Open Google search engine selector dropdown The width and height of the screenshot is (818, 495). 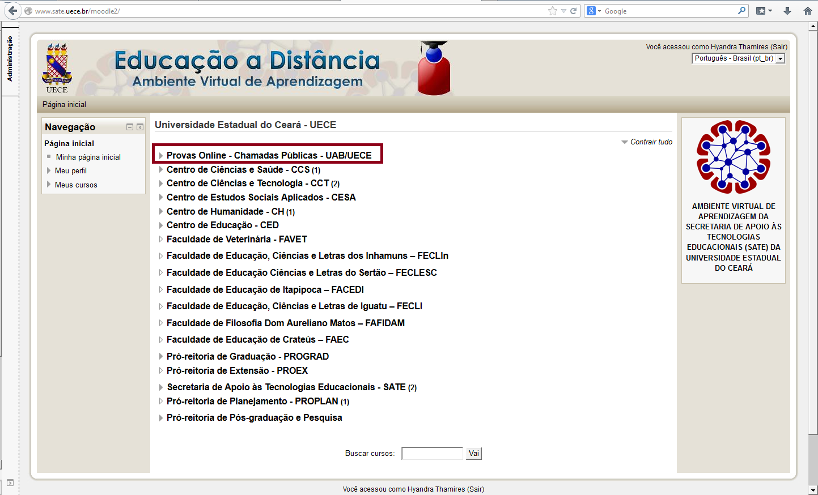[x=594, y=11]
